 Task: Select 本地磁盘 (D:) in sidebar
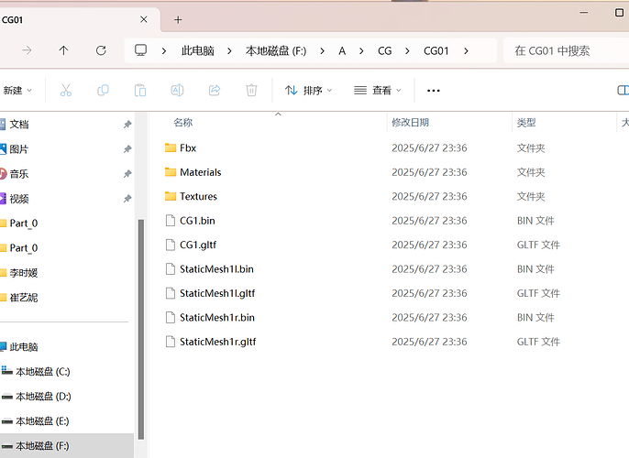click(x=43, y=397)
